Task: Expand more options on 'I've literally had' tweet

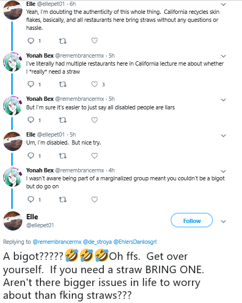Action: (x=223, y=56)
